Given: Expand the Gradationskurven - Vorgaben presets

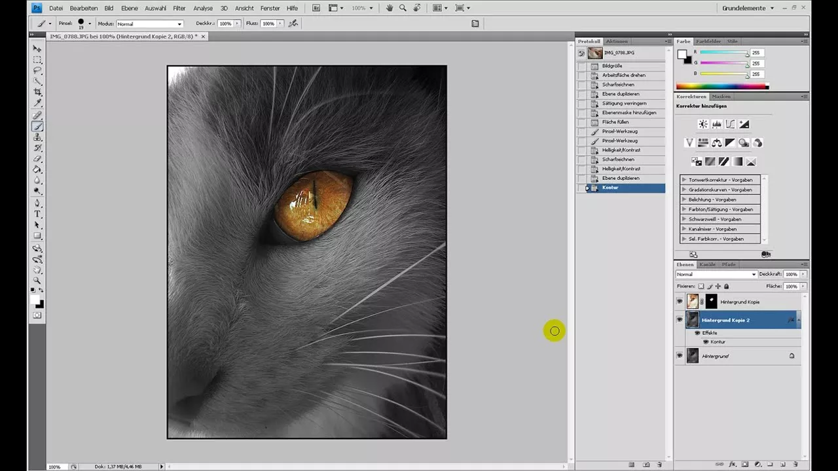Looking at the screenshot, I should click(684, 189).
